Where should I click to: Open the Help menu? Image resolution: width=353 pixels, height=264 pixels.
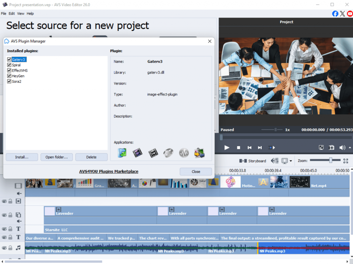point(30,13)
